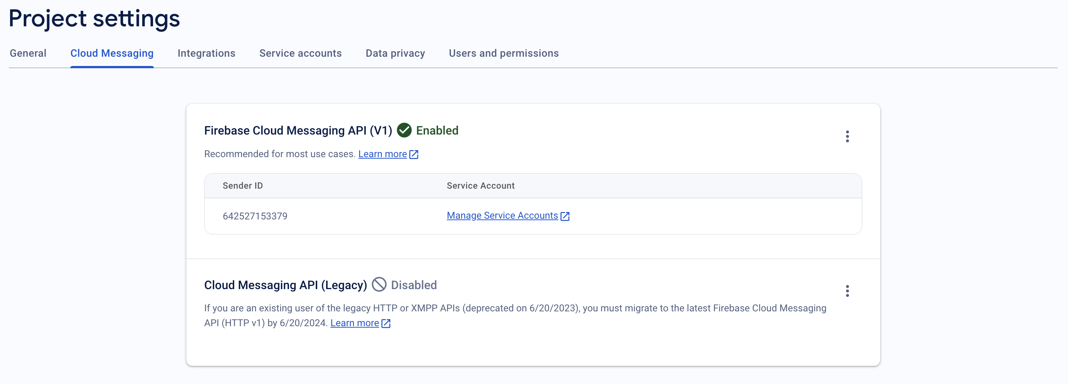Viewport: 1068px width, 384px height.
Task: Click Learn more about the legacy API migration
Action: coord(355,323)
